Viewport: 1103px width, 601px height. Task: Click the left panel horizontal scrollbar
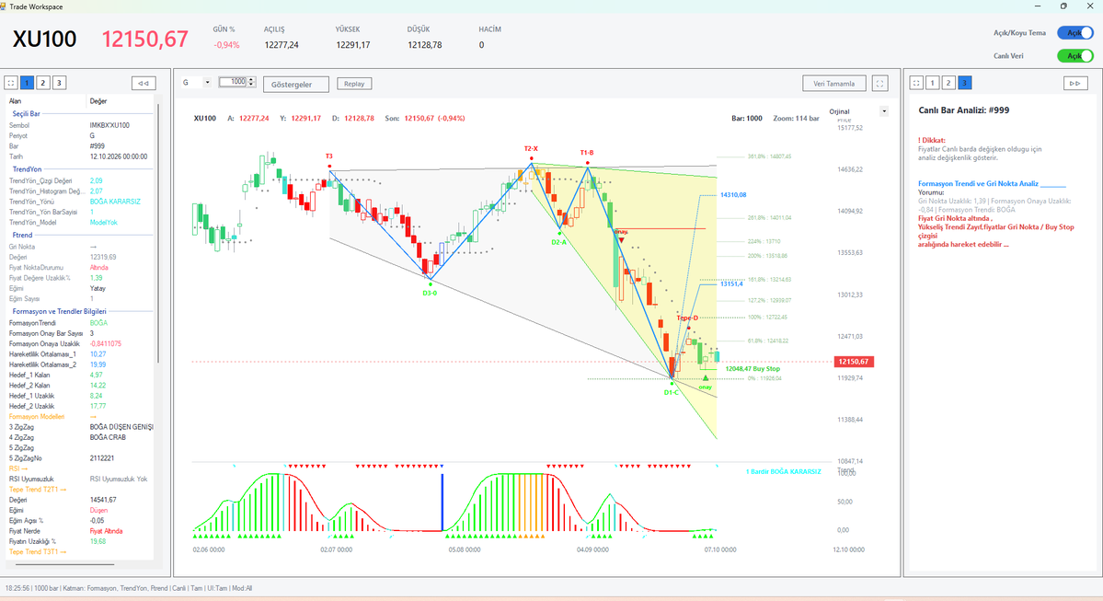click(64, 563)
